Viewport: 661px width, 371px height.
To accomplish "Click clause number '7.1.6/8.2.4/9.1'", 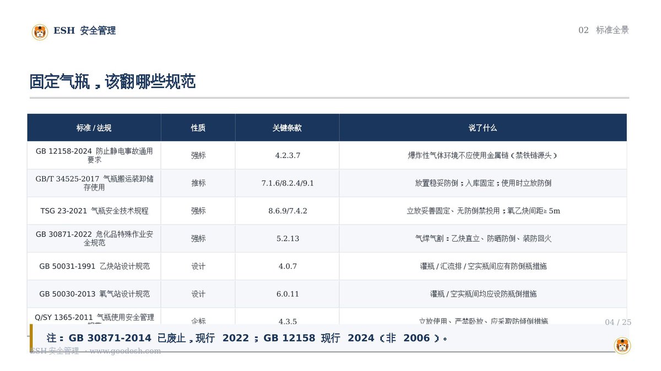I will coord(288,183).
